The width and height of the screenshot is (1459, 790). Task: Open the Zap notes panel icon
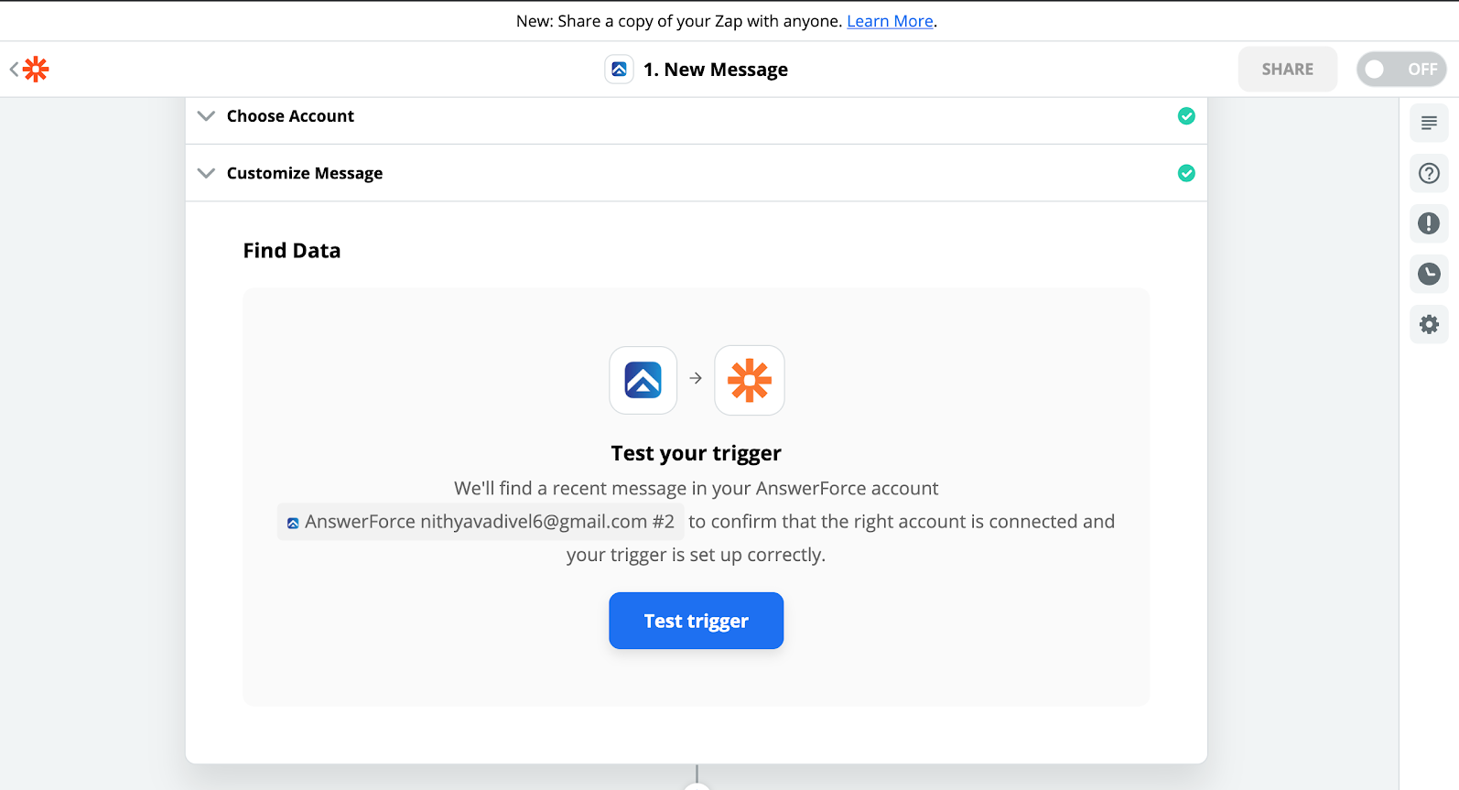1429,123
